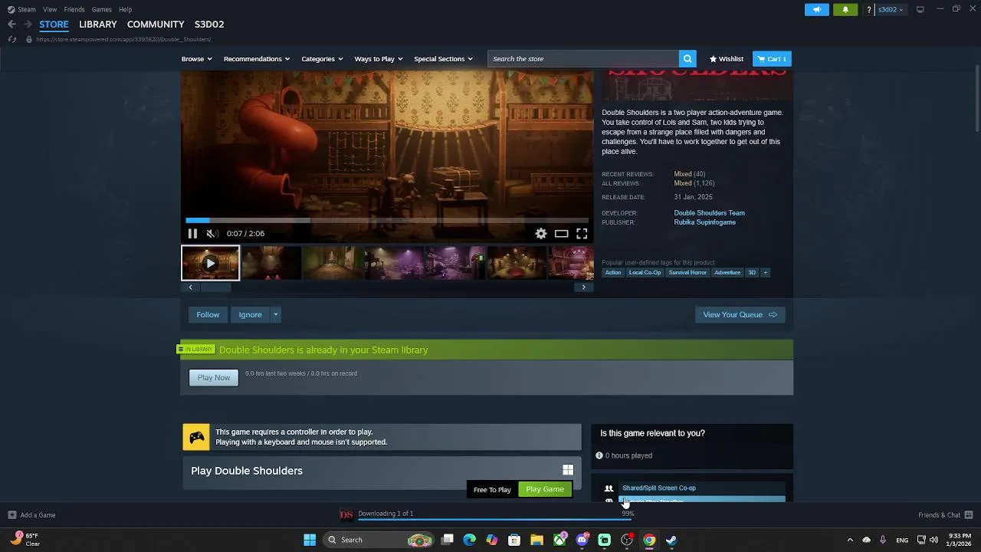The image size is (981, 552).
Task: Expand the Browse dropdown
Action: (x=196, y=59)
